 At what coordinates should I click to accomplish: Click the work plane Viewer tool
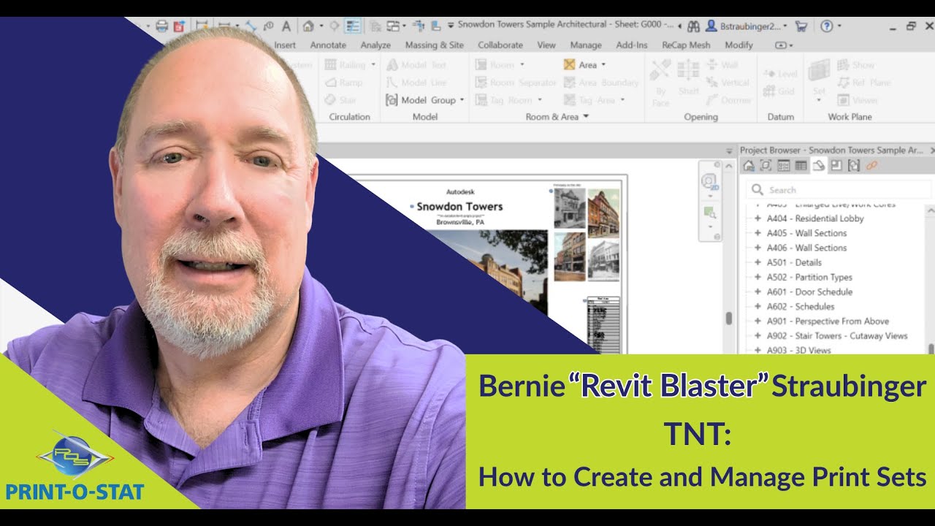coord(858,100)
